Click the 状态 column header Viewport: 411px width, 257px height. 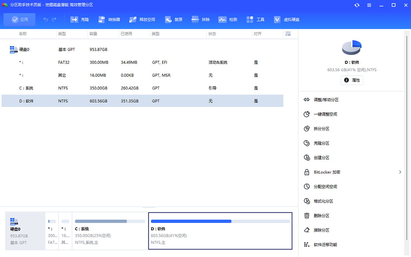tap(212, 34)
